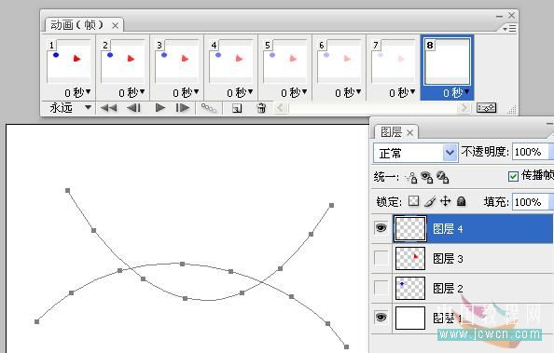Click the unify layer position icon

pyautogui.click(x=411, y=177)
